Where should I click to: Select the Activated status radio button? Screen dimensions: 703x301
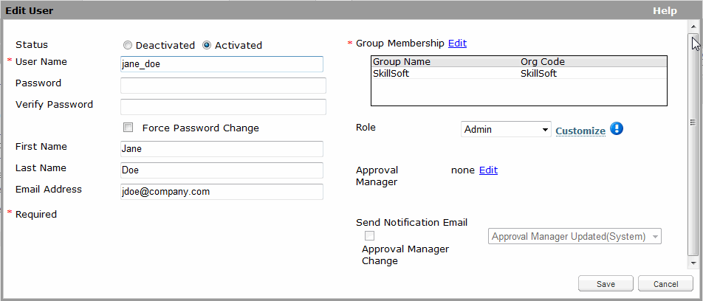coord(208,45)
